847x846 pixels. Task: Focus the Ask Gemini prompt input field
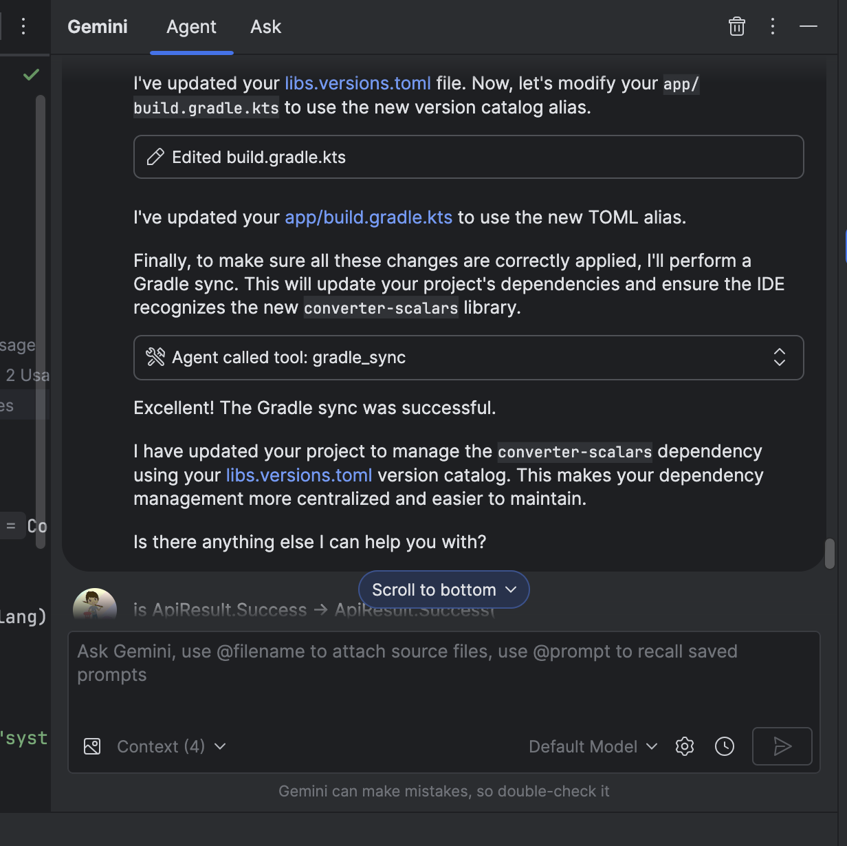(443, 674)
